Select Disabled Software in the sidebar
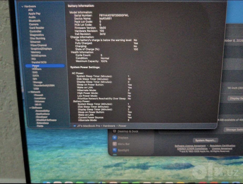Image resolution: width=243 pixels, height=184 pixels. (x=46, y=120)
